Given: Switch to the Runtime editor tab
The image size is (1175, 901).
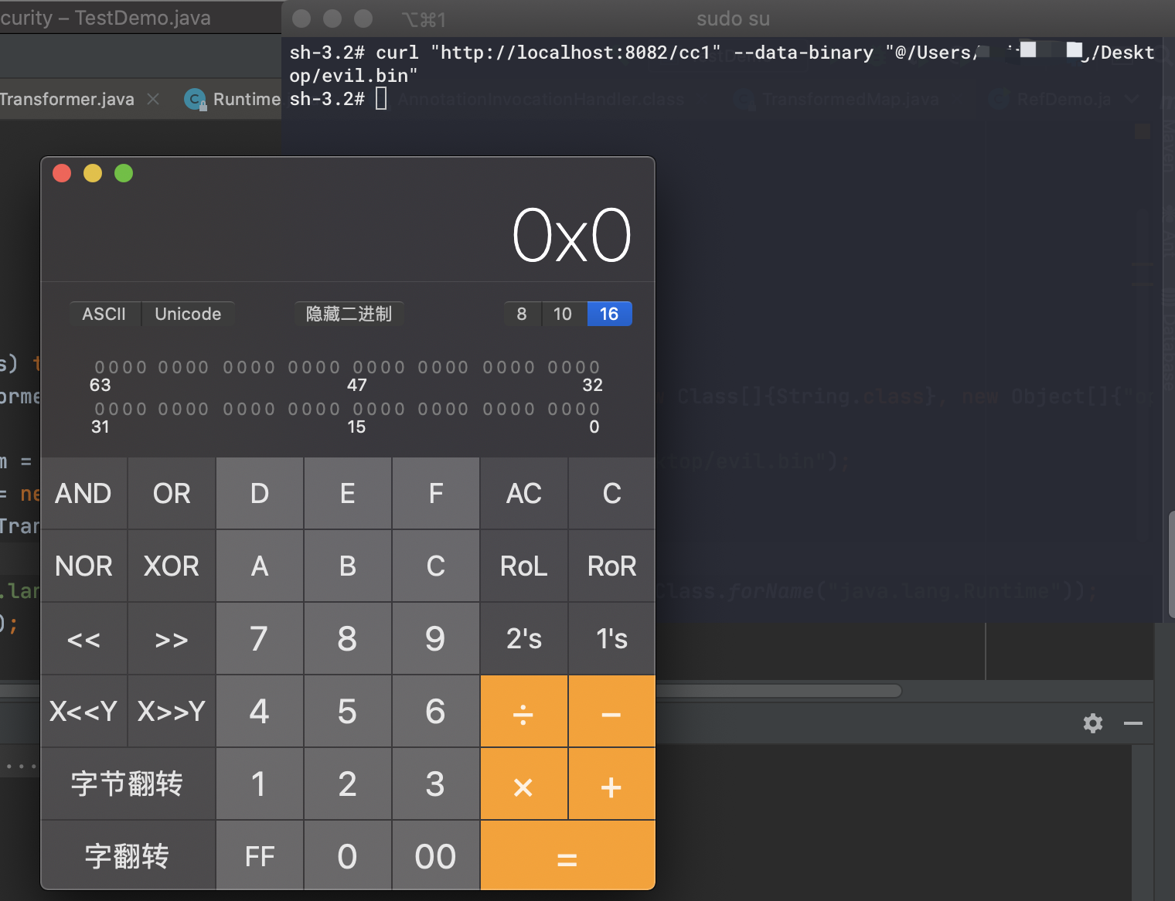Looking at the screenshot, I should 238,99.
